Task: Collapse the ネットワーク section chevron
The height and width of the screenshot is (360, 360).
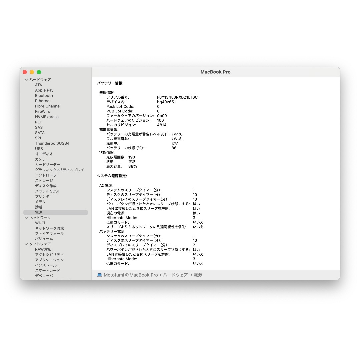Action: point(26,218)
